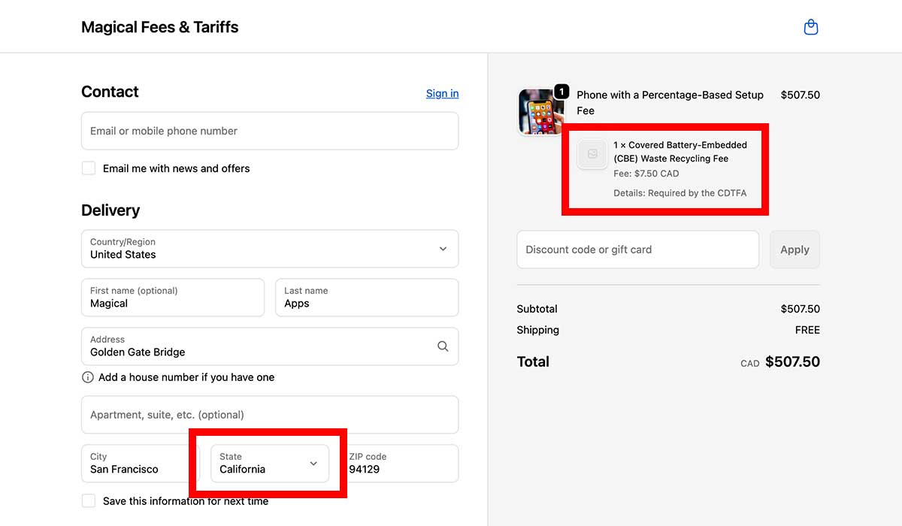The height and width of the screenshot is (526, 902).
Task: Open the Sign in link
Action: [x=442, y=93]
